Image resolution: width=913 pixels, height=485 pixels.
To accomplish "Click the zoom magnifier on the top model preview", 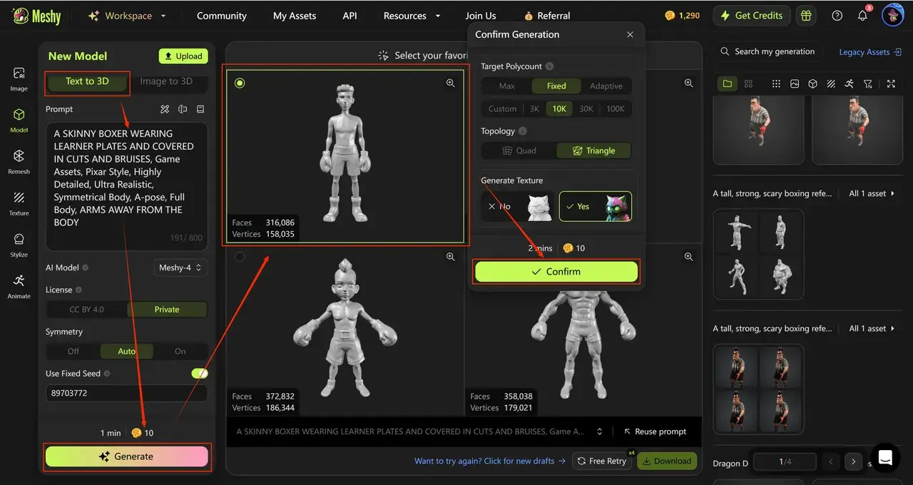I will [450, 83].
